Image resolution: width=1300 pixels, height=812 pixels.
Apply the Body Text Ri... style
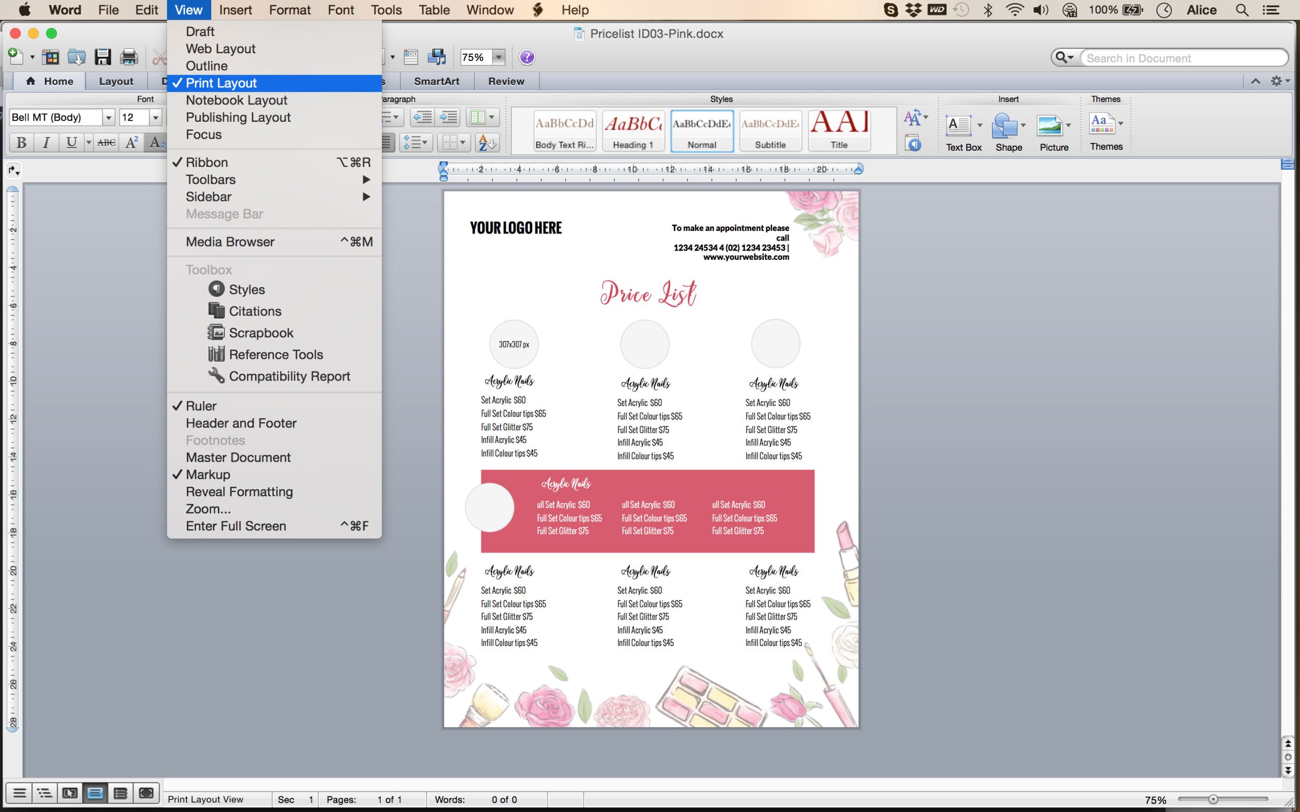point(565,131)
